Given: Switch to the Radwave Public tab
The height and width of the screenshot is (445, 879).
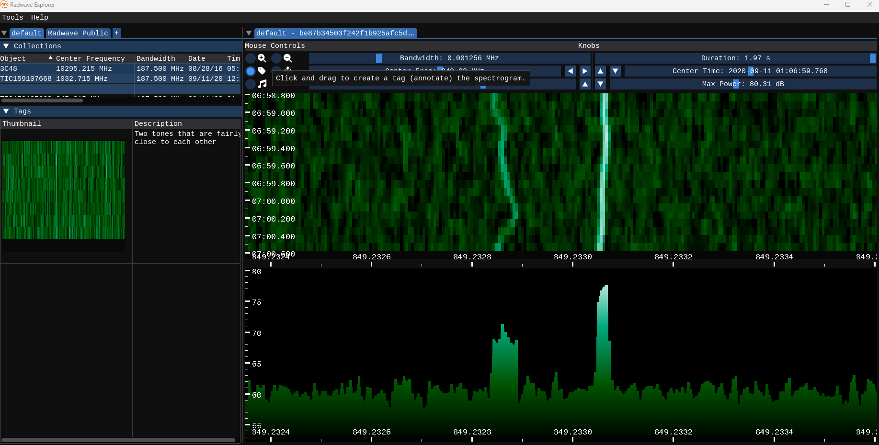Looking at the screenshot, I should coord(78,33).
